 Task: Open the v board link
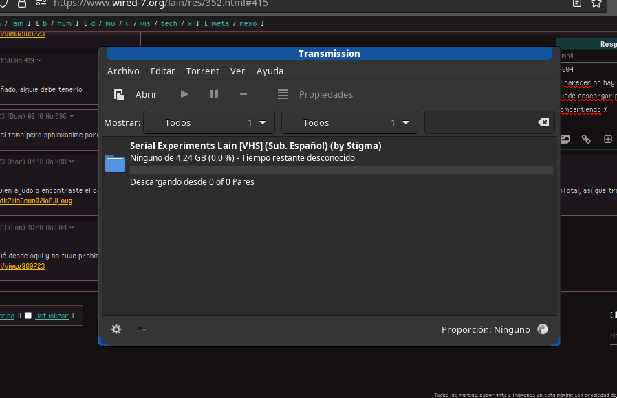pyautogui.click(x=127, y=23)
